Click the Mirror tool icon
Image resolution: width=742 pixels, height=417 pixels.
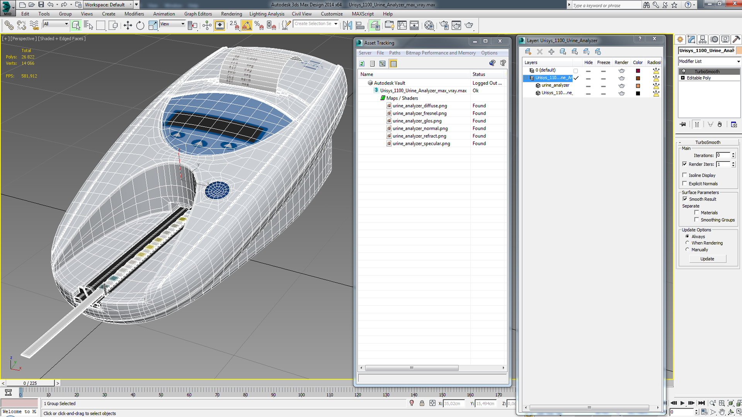347,25
